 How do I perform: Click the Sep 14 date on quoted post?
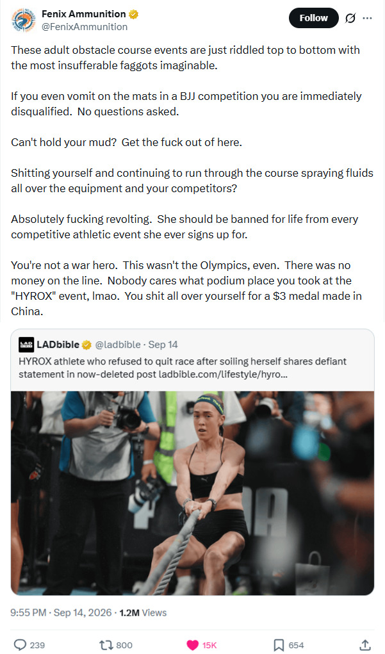(x=163, y=345)
